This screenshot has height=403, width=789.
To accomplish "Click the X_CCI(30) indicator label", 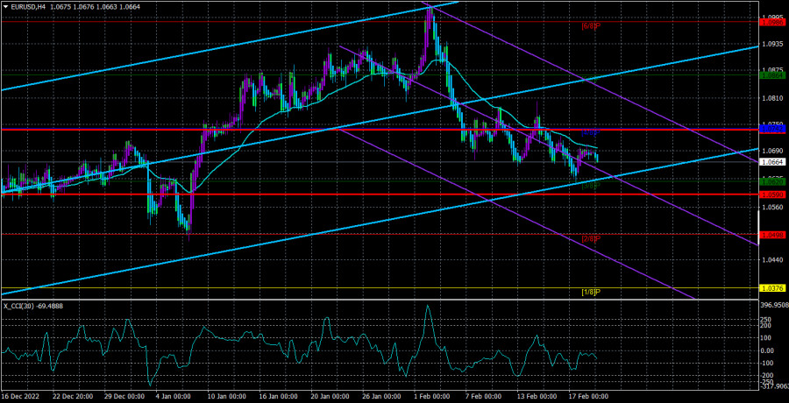I will coord(33,306).
